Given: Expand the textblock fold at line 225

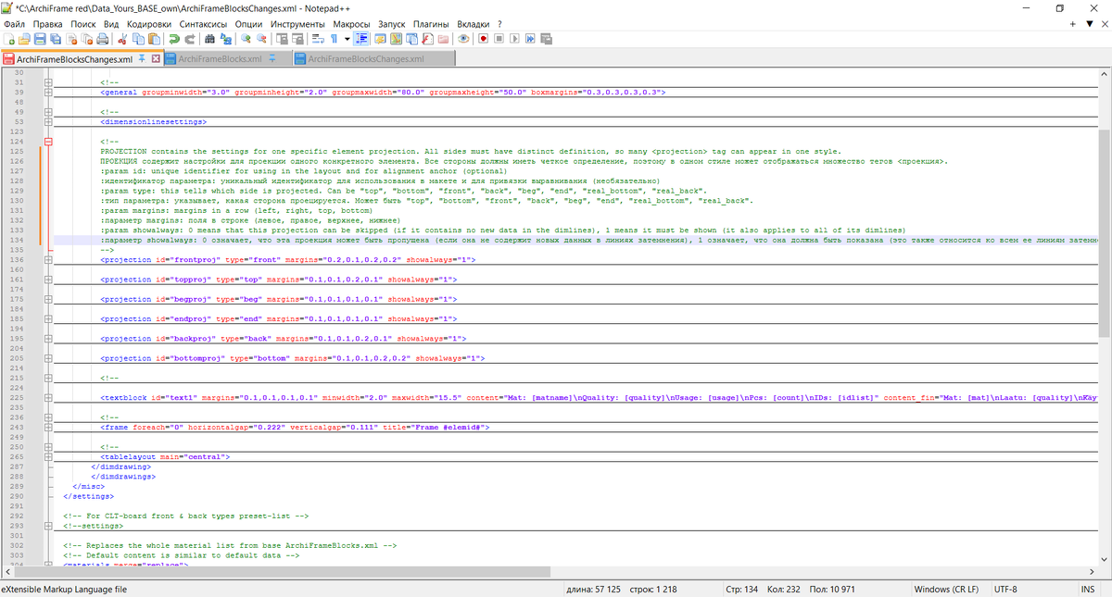Looking at the screenshot, I should click(x=48, y=398).
